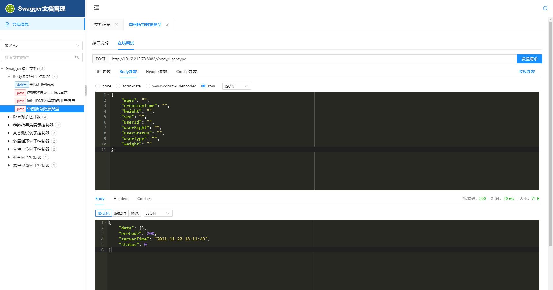Select the none body type radio
The image size is (553, 290).
coord(98,86)
